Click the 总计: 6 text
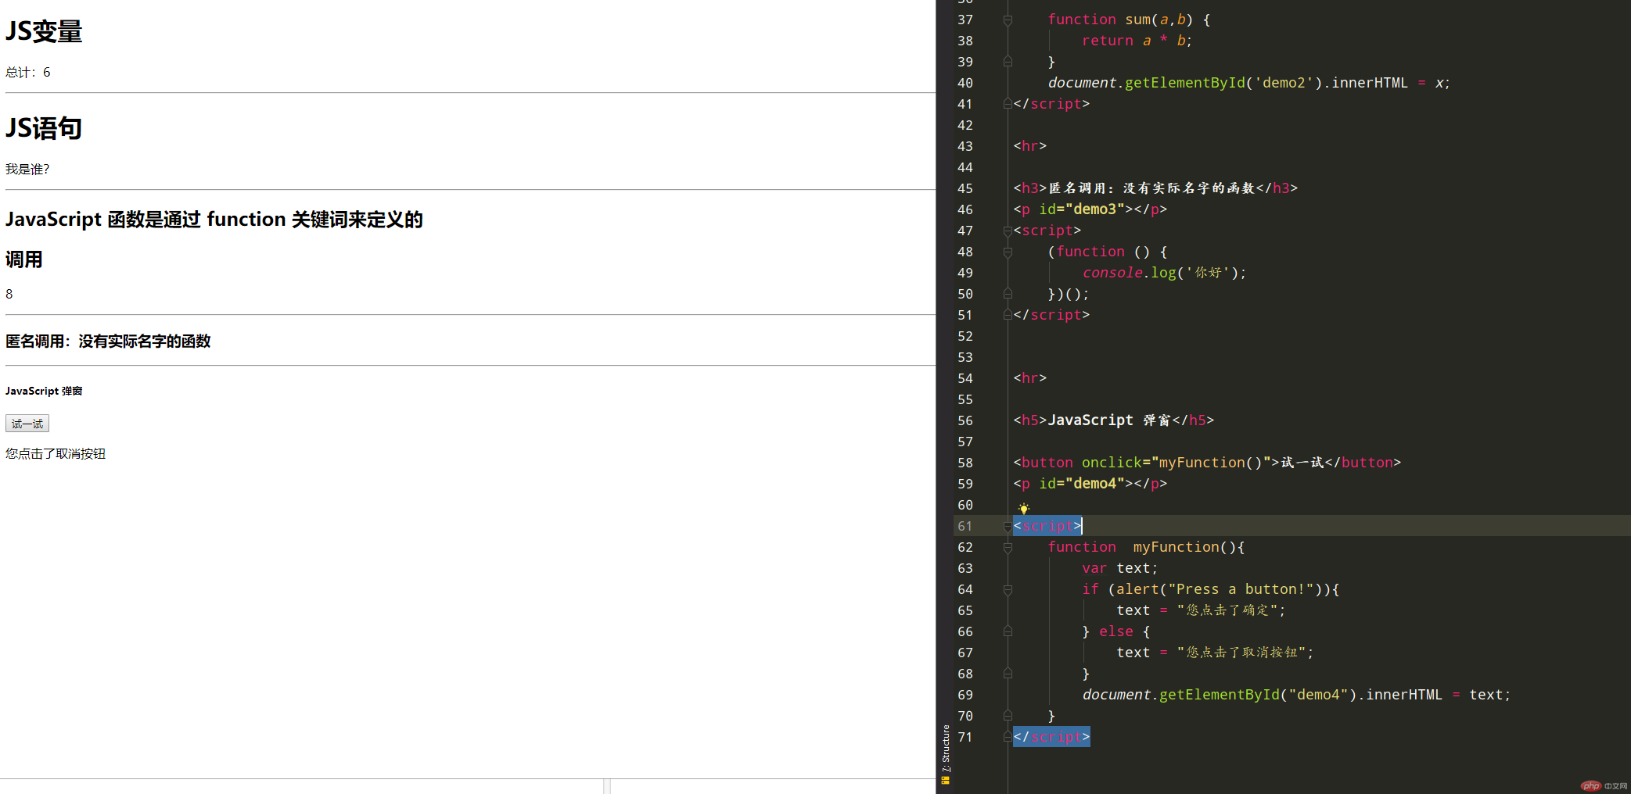 point(28,72)
